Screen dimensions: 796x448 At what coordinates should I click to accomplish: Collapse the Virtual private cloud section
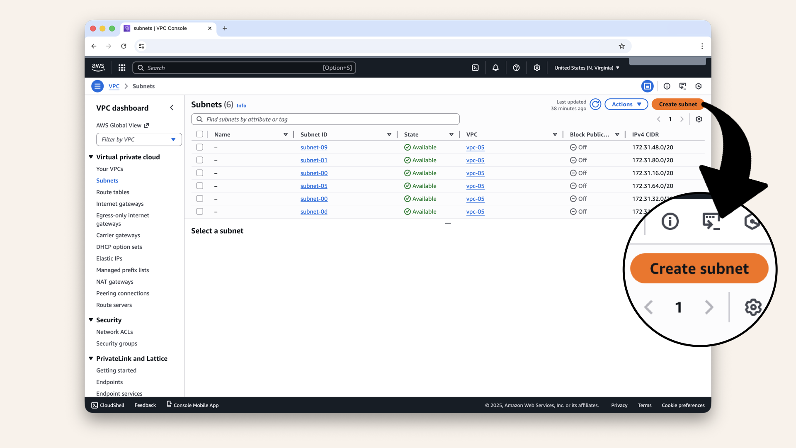tap(91, 157)
